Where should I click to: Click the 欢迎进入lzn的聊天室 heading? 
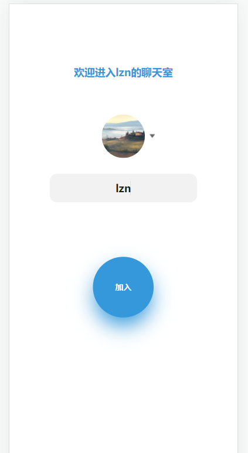pos(123,73)
